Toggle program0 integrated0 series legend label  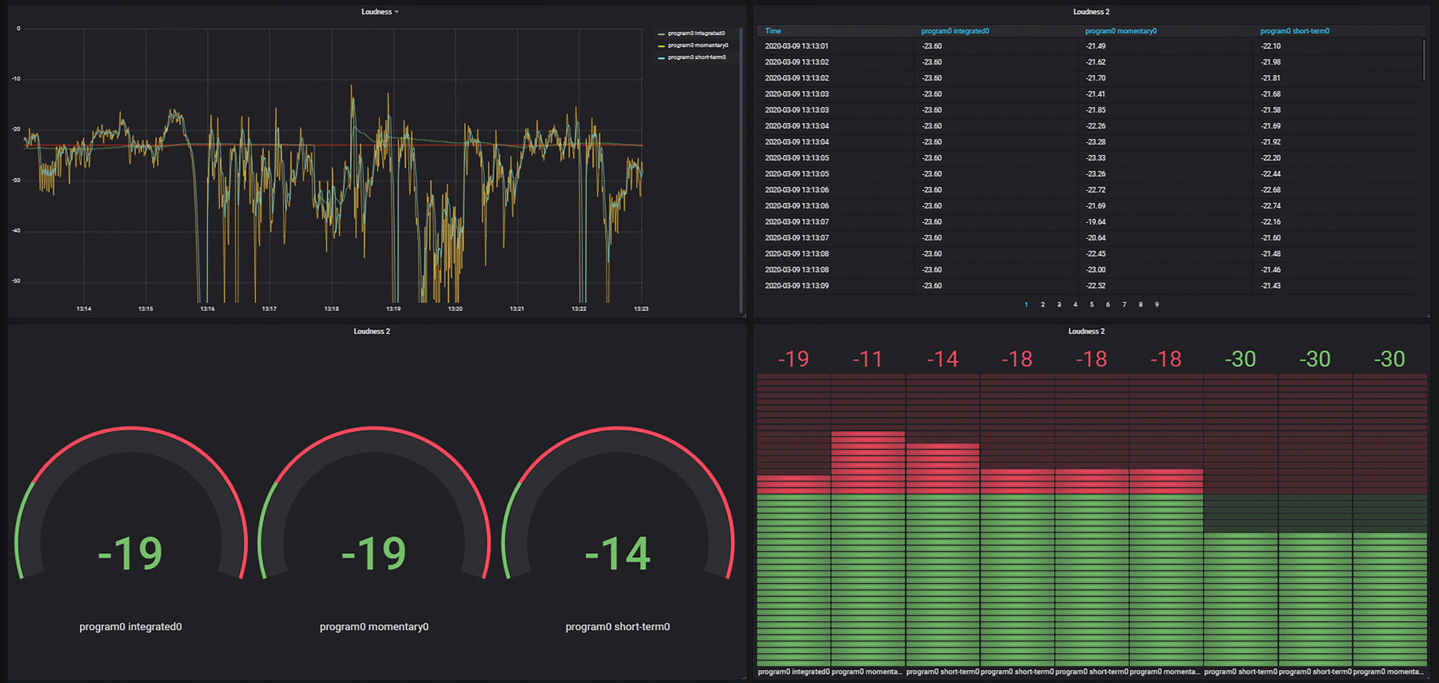click(696, 33)
